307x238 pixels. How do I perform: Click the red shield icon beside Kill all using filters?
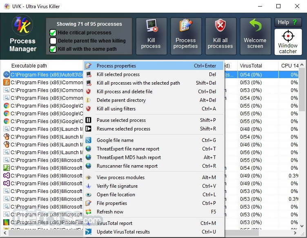coord(89,109)
